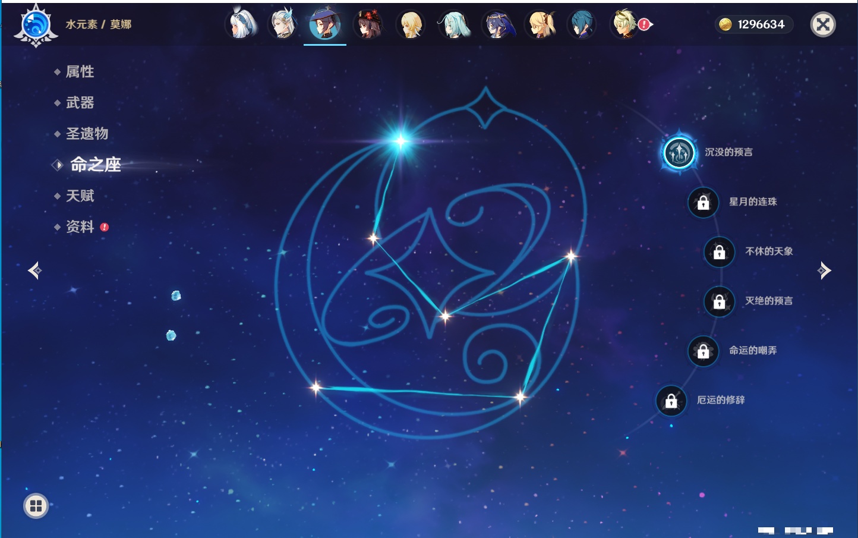Select Mona's highlighted witch-hat portrait

click(325, 24)
